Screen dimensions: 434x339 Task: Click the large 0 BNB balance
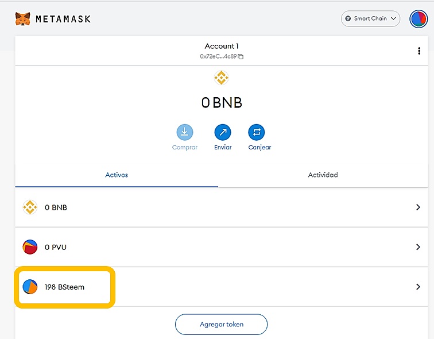tap(222, 103)
